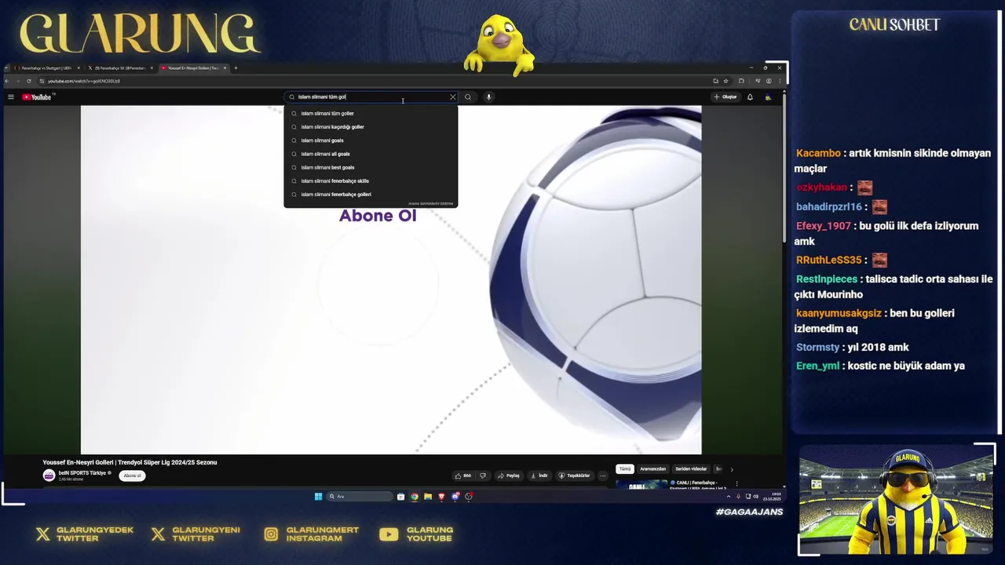Click video title Youssef En-Nesyri Golleri
1005x565 pixels.
point(130,462)
